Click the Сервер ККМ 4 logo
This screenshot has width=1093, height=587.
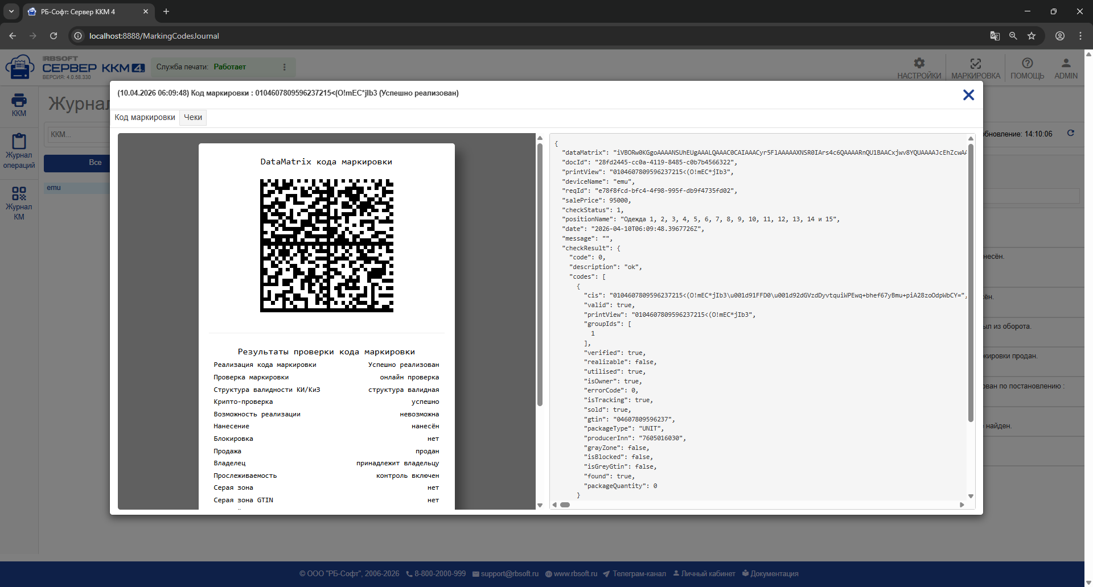75,68
